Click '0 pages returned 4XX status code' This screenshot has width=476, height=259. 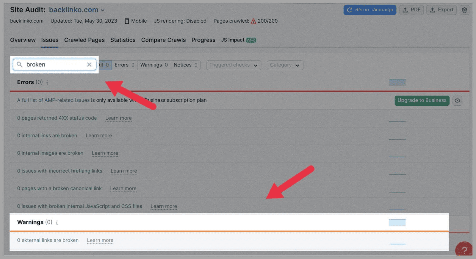(x=57, y=118)
